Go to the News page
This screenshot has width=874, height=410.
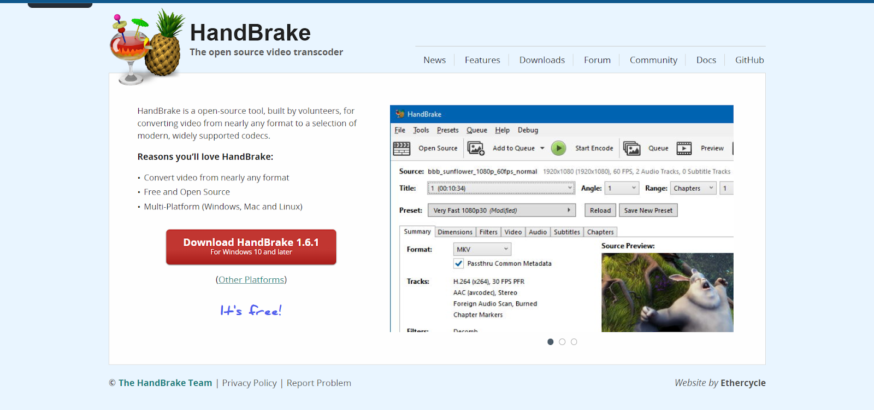435,60
